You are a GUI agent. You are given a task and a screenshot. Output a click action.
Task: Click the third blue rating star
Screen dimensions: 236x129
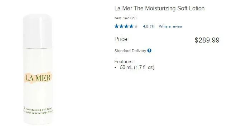126,26
